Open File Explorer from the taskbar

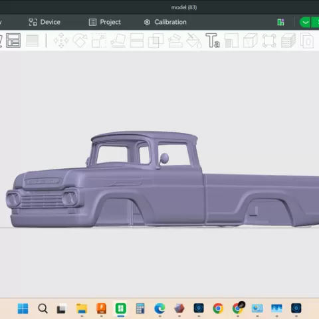click(82, 308)
